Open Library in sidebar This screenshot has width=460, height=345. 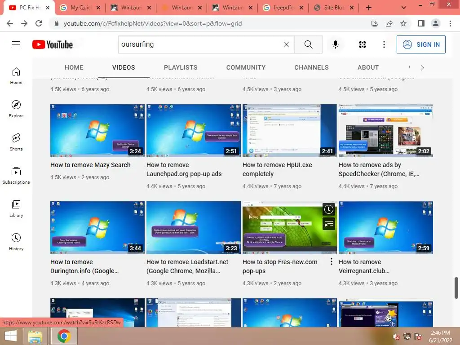(x=16, y=208)
